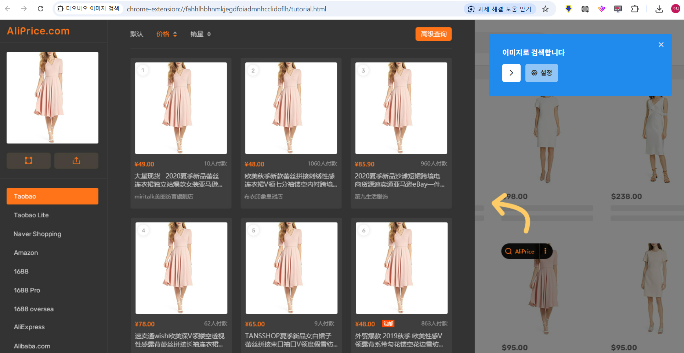684x353 pixels.
Task: Select Amazon source
Action: [26, 253]
